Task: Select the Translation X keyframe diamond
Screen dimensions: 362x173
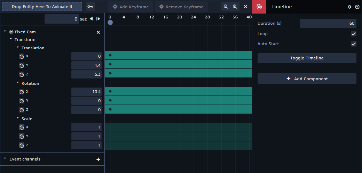Action: click(x=110, y=55)
